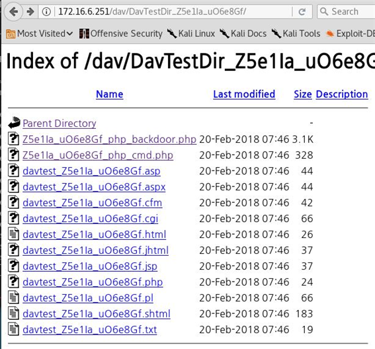Click the unknown-file icon of davtest .php file
Screen dimensions: 375x349
pos(13,282)
